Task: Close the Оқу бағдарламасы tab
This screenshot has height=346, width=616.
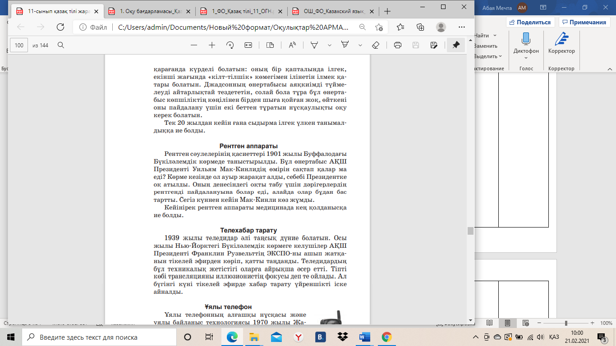Action: (188, 11)
